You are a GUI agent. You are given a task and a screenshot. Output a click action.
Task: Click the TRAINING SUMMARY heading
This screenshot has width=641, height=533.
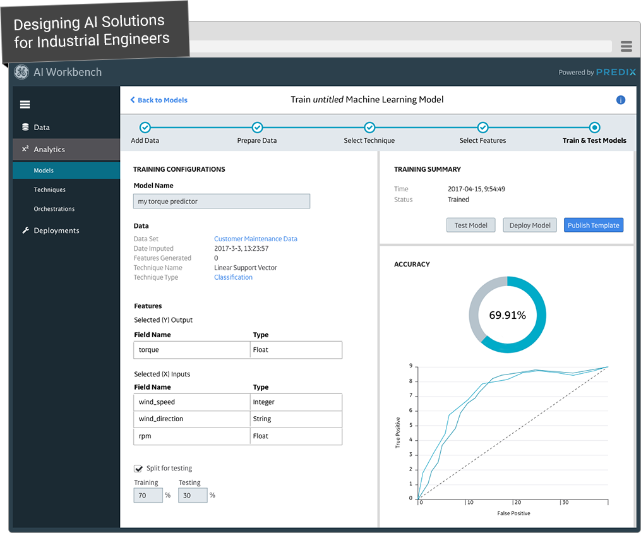click(427, 169)
